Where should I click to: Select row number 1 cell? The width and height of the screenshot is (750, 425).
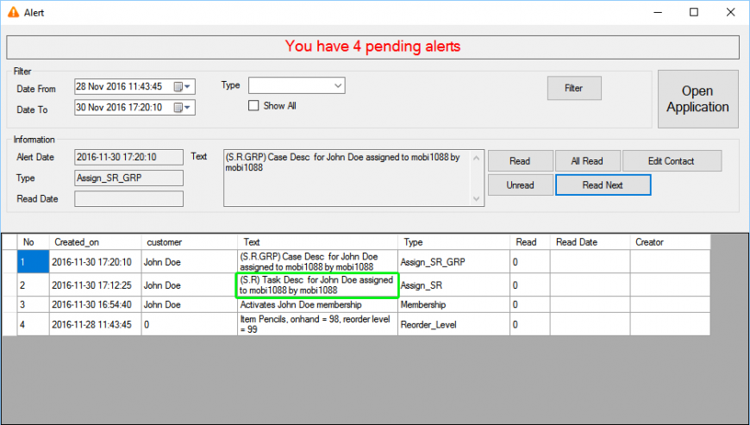[x=33, y=261]
